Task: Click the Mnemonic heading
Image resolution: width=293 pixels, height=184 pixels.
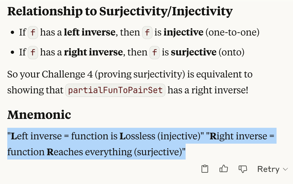Action: coord(39,115)
